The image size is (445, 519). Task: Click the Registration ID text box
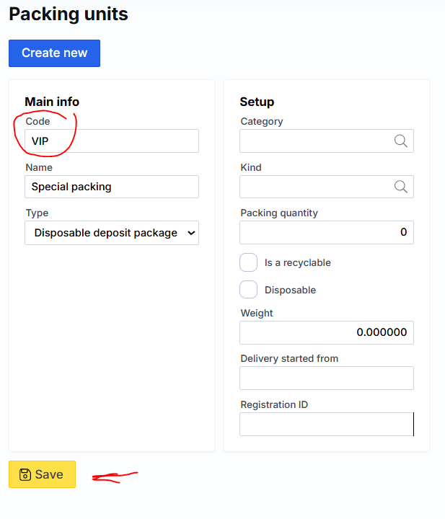(x=326, y=424)
